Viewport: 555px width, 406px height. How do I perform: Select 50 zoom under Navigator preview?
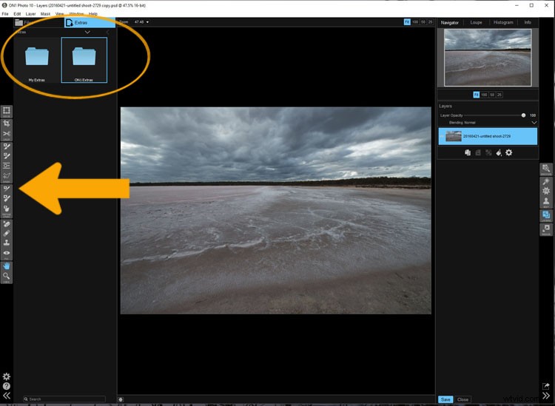coord(492,95)
